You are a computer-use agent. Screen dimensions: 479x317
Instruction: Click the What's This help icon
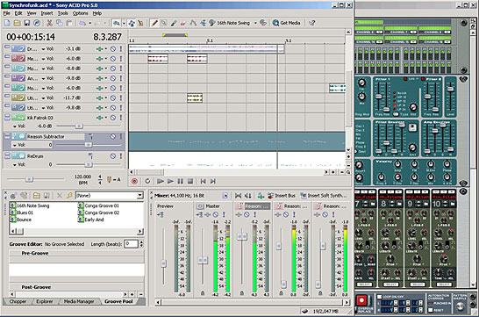tap(312, 23)
